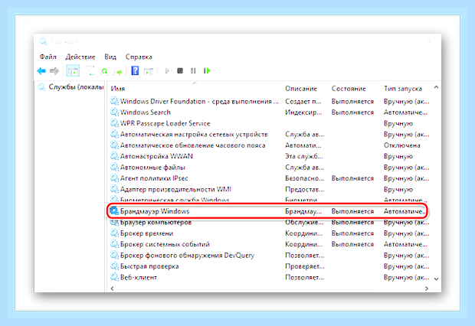The image size is (475, 326).
Task: Click the gear icon of WPR Passcape Loader Service
Action: pyautogui.click(x=114, y=123)
